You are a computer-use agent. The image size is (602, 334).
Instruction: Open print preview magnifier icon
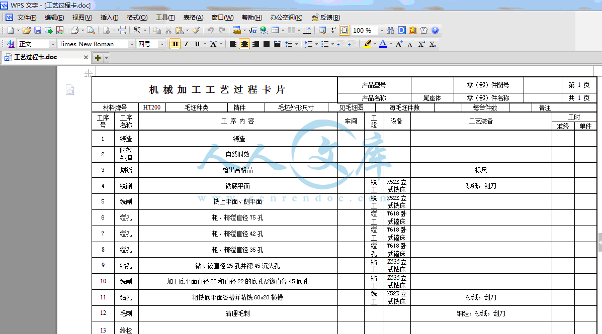point(91,30)
